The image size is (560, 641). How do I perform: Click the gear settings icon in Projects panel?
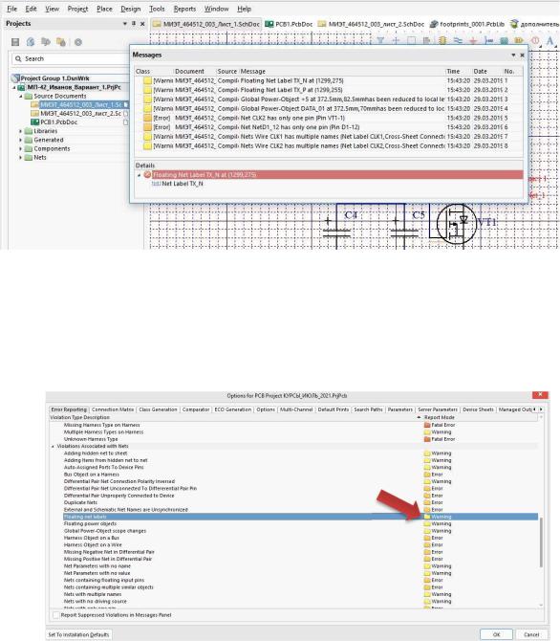78,42
